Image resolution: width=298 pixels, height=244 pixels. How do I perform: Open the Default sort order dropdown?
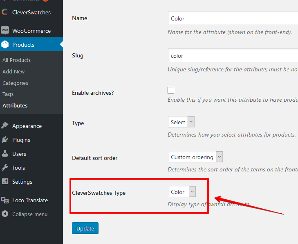195,157
